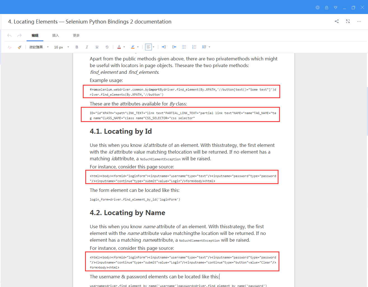Increase paragraph indent
Screen dimensions: 368x287
click(164, 47)
